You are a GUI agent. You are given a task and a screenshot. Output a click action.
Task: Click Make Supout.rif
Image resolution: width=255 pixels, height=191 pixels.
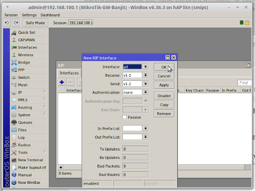pyautogui.click(x=29, y=168)
